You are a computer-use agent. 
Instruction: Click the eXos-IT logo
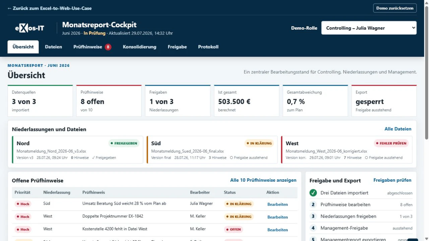[29, 28]
